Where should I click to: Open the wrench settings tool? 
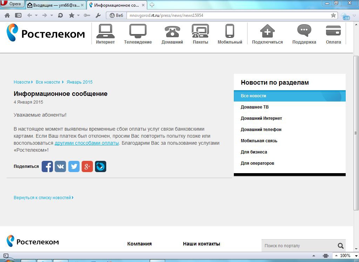pyautogui.click(x=98, y=15)
